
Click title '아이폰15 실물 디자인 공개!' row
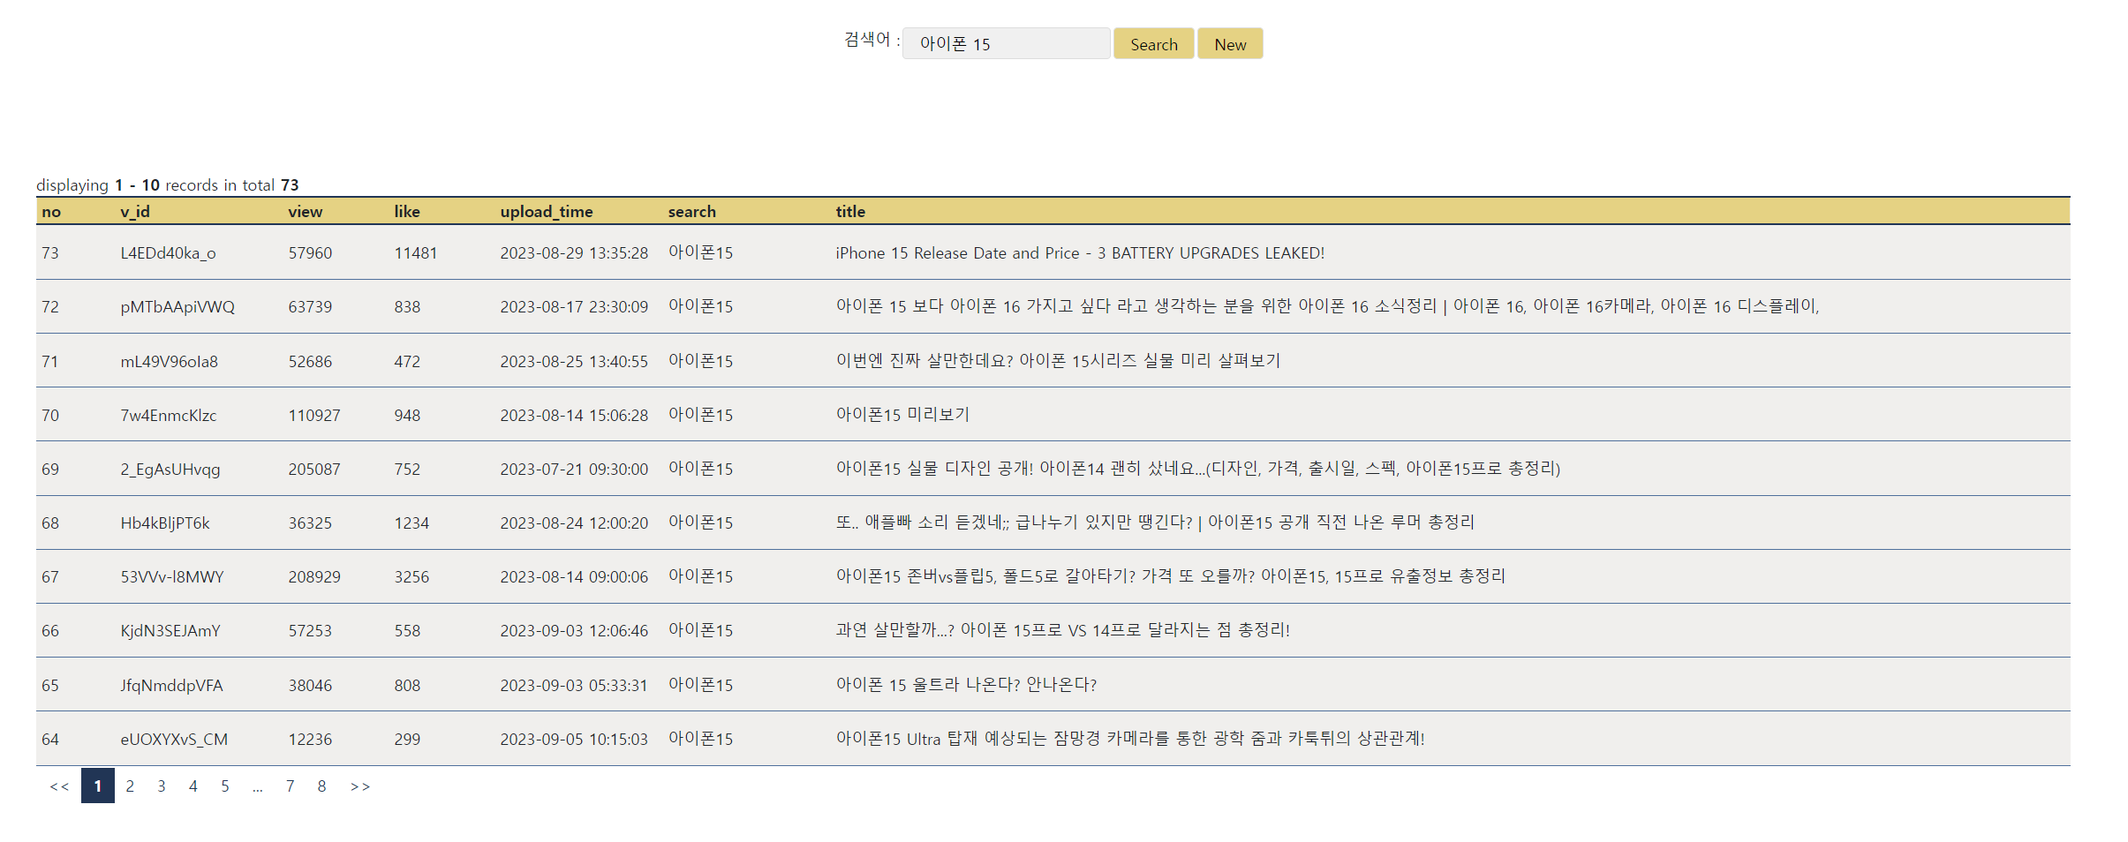[1198, 469]
